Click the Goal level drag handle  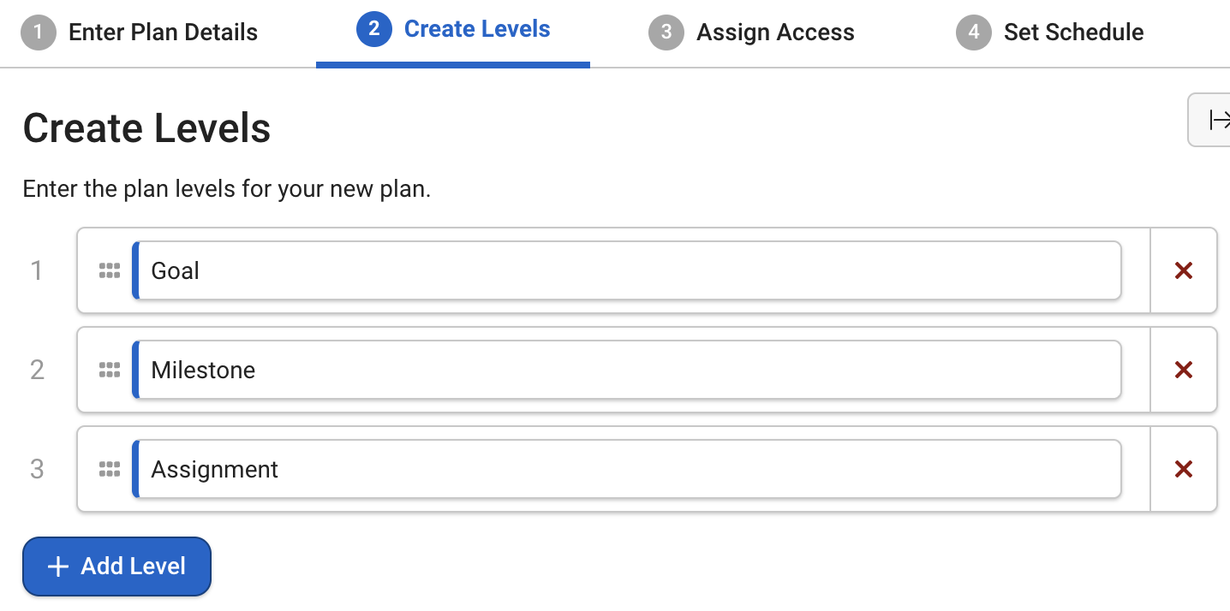click(110, 270)
